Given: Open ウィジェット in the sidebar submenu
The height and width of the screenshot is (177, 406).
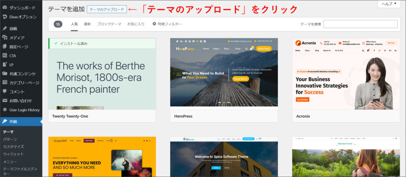Looking at the screenshot, I should tap(13, 154).
